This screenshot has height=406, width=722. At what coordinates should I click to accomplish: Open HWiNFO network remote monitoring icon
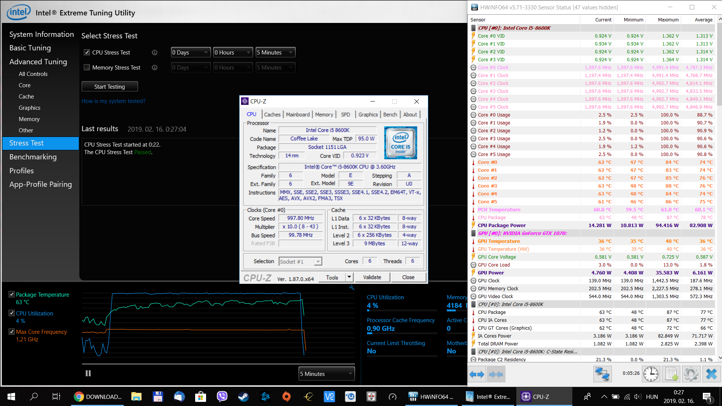coord(602,374)
